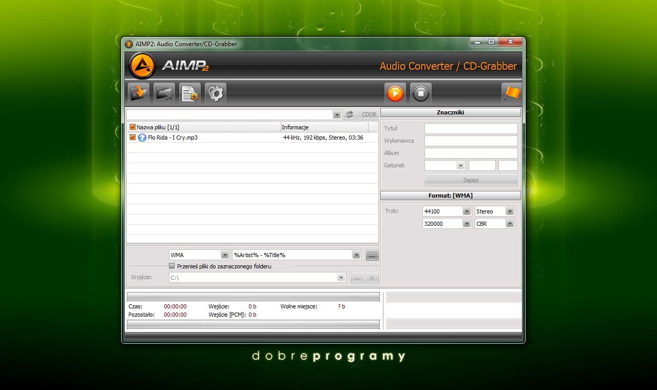Start conversion with orange play button
This screenshot has height=390, width=657.
[395, 93]
